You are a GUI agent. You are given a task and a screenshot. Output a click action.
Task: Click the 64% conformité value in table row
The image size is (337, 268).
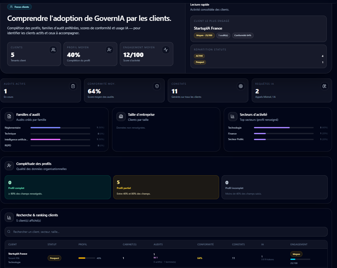click(200, 258)
